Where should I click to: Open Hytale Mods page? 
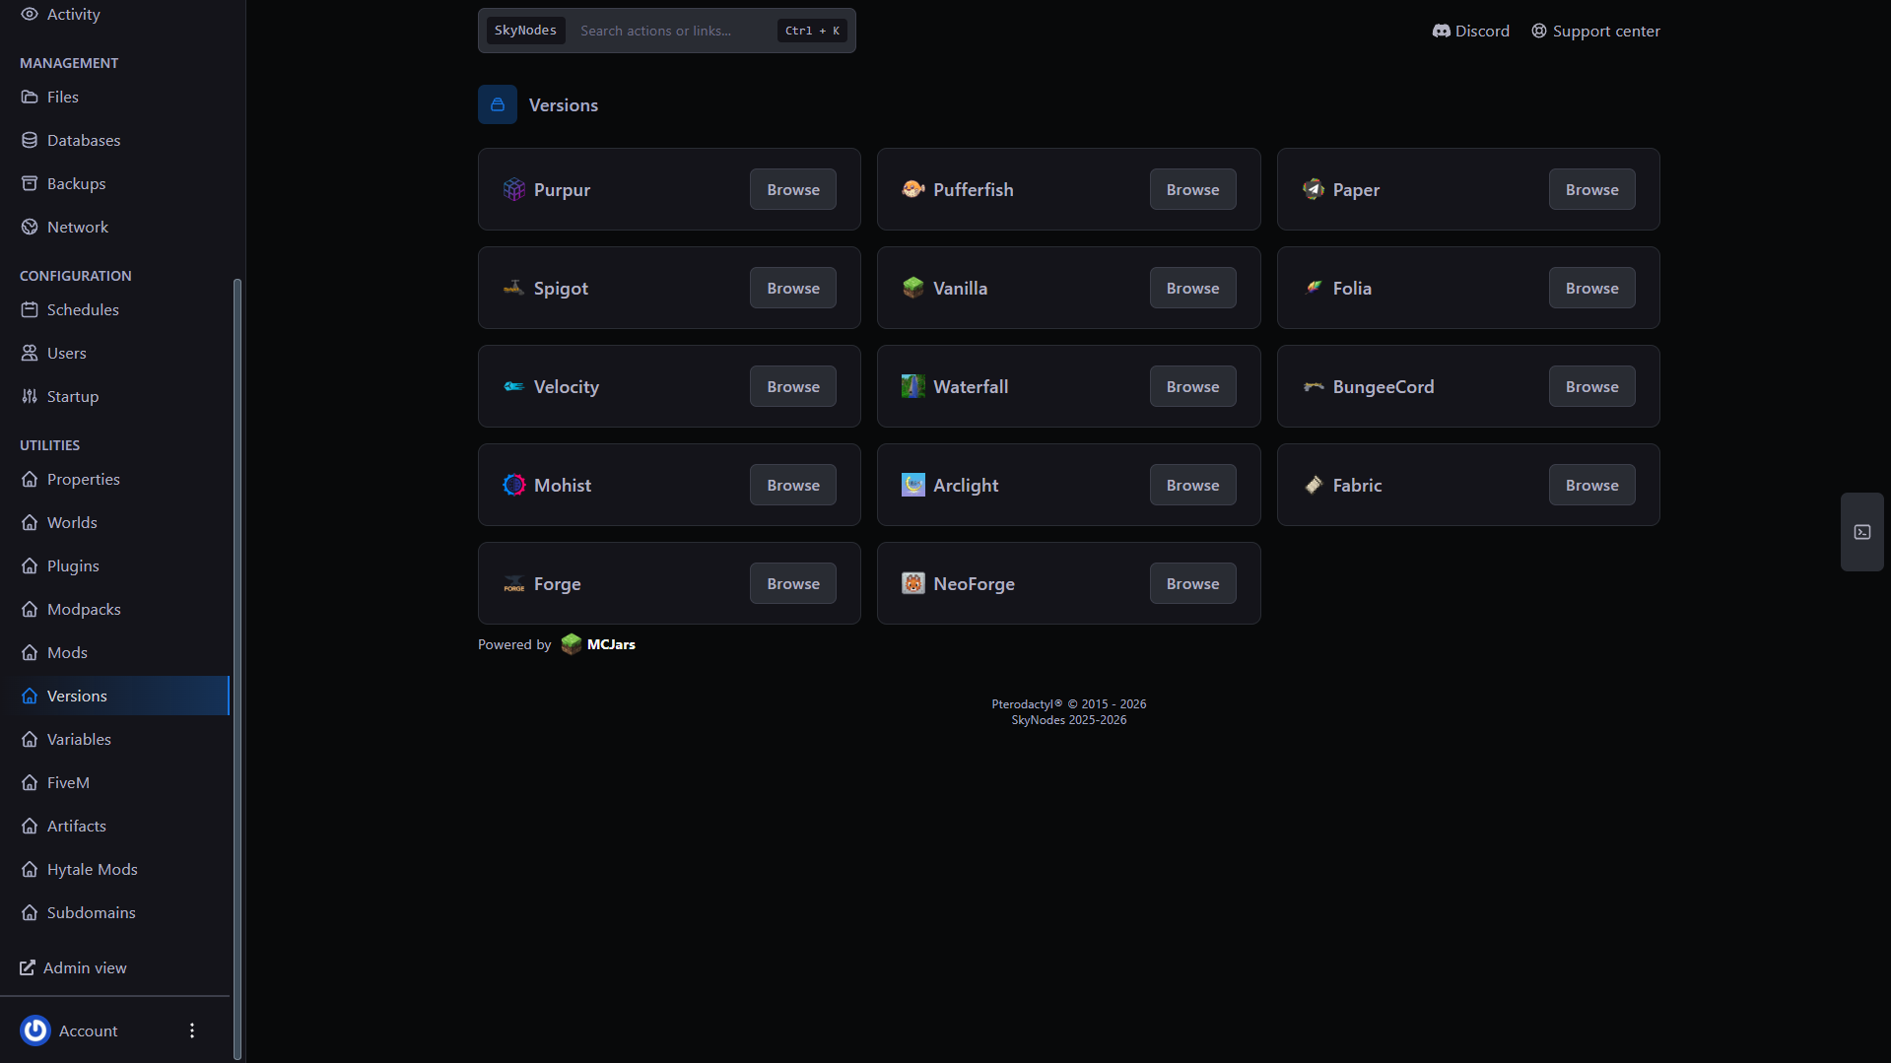pos(114,869)
